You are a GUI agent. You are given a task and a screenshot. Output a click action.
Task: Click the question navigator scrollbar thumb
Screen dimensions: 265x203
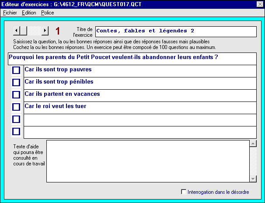[24, 31]
